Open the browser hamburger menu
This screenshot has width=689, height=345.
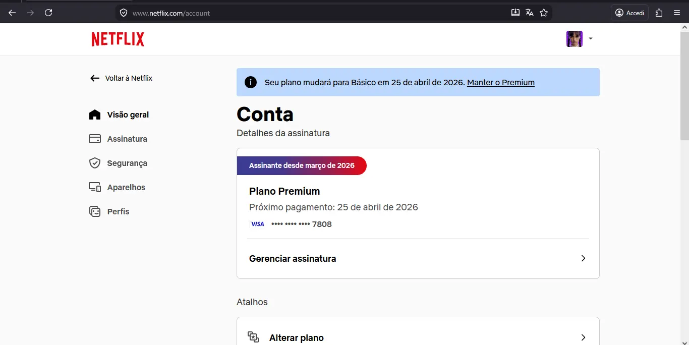pos(677,13)
